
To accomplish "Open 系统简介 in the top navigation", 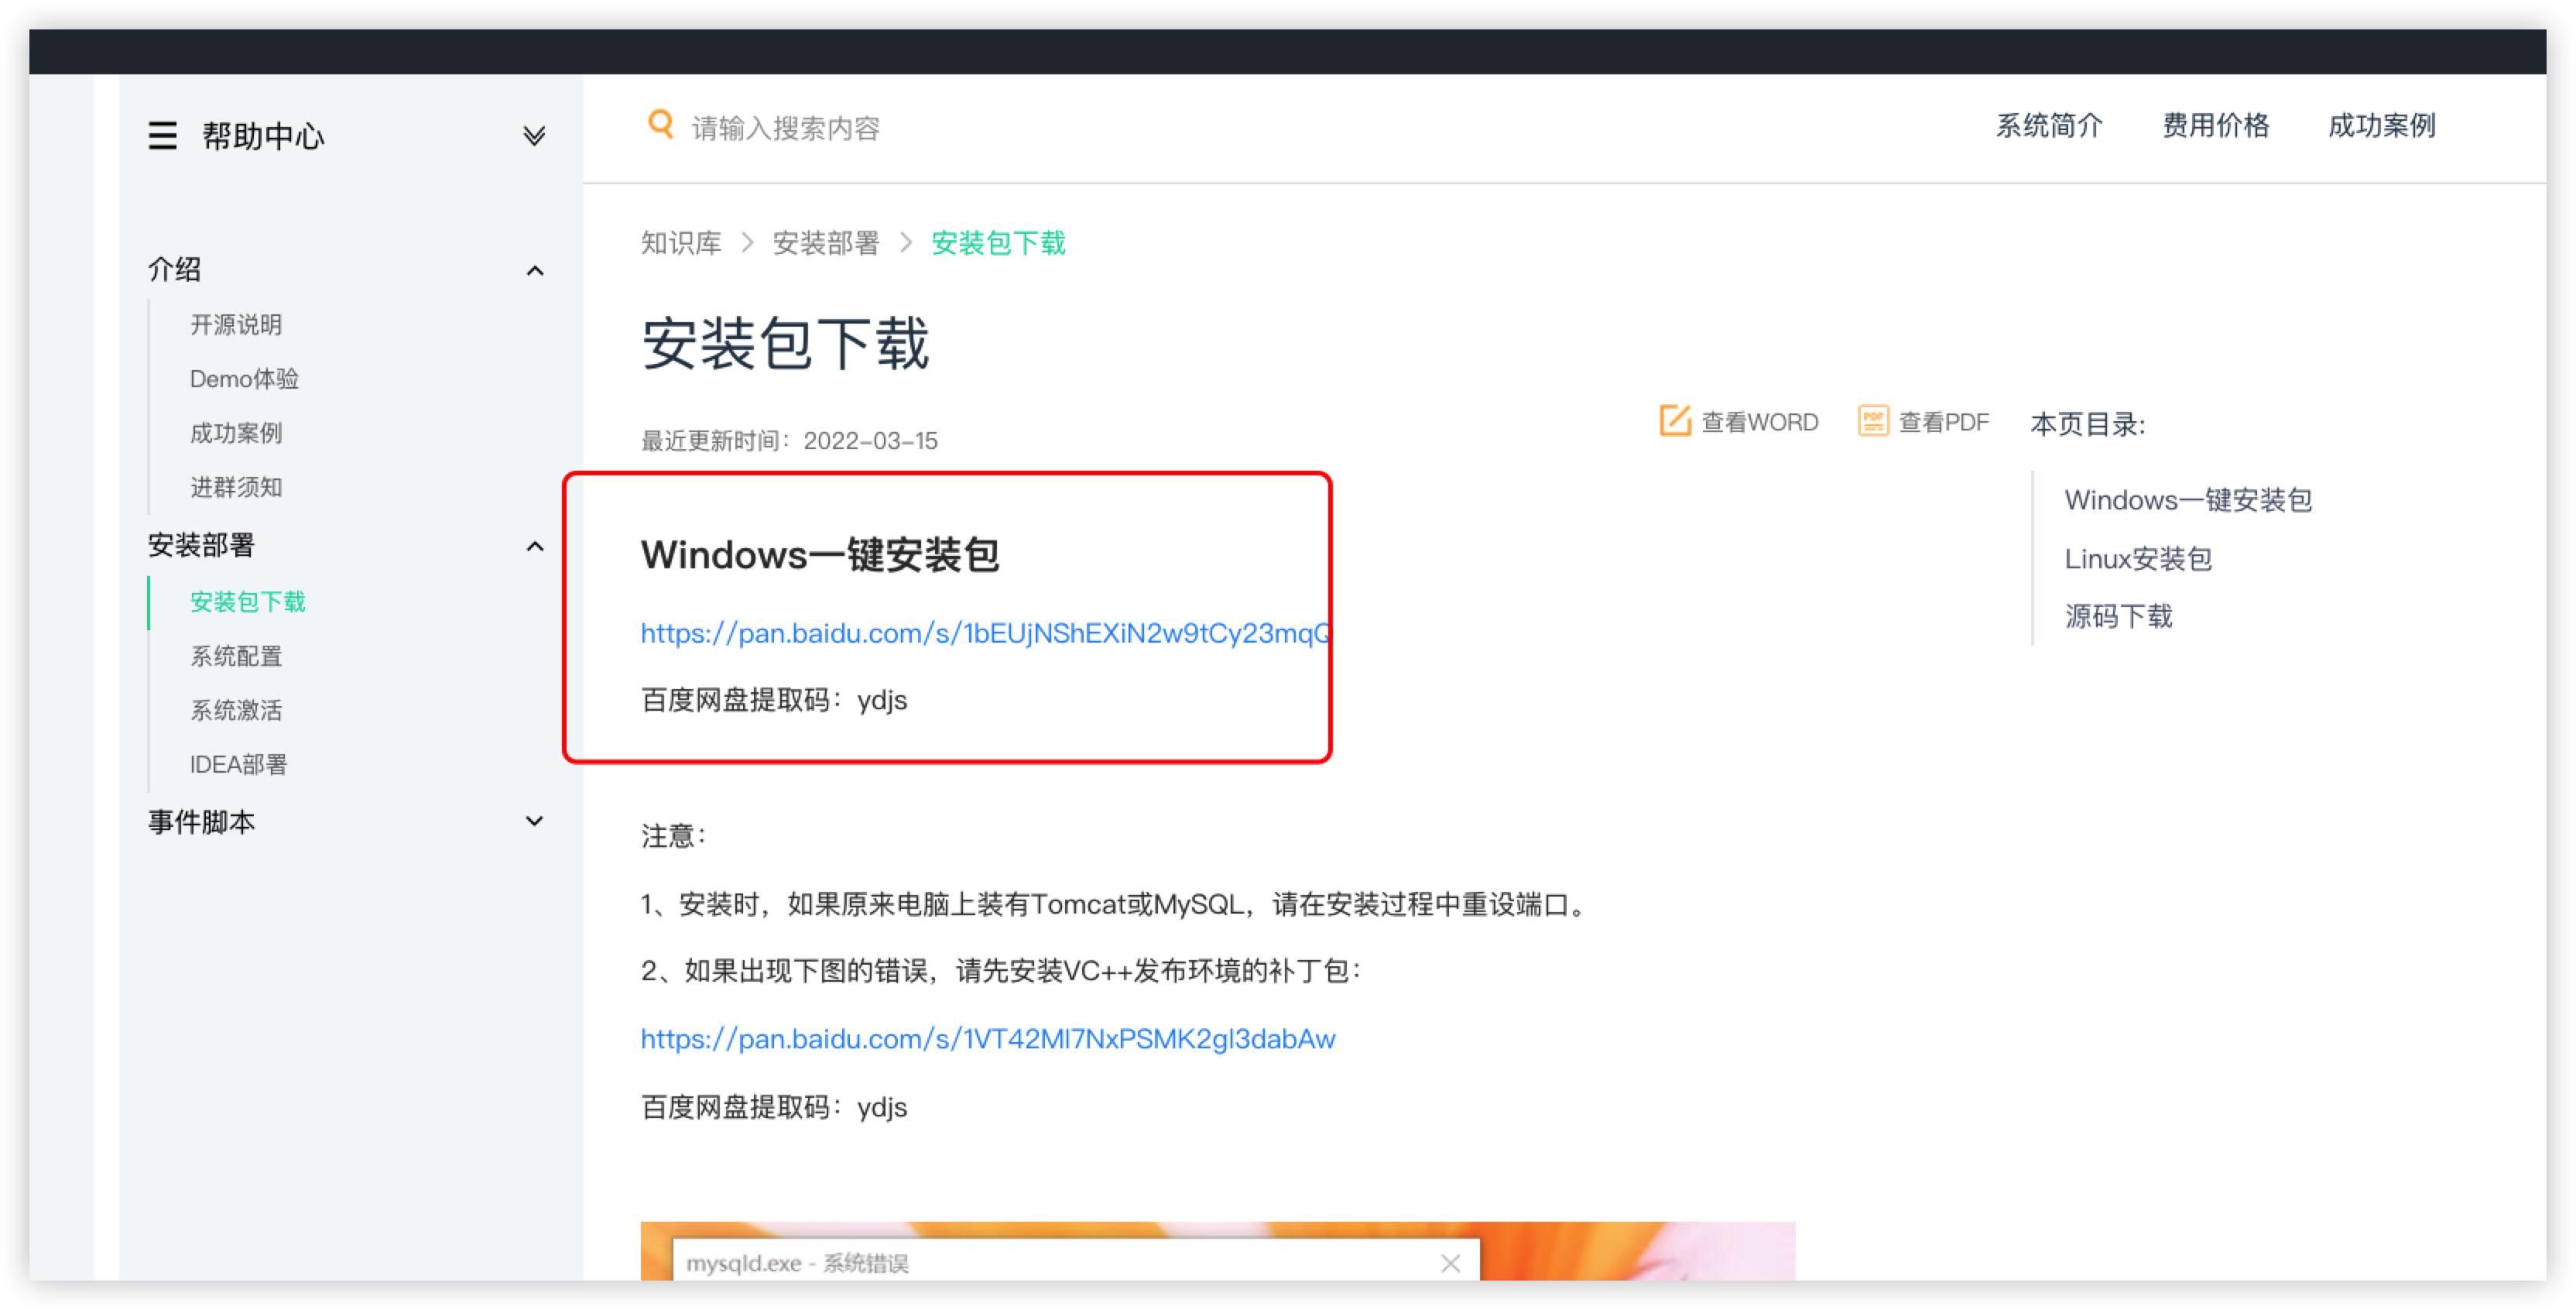I will 2049,126.
